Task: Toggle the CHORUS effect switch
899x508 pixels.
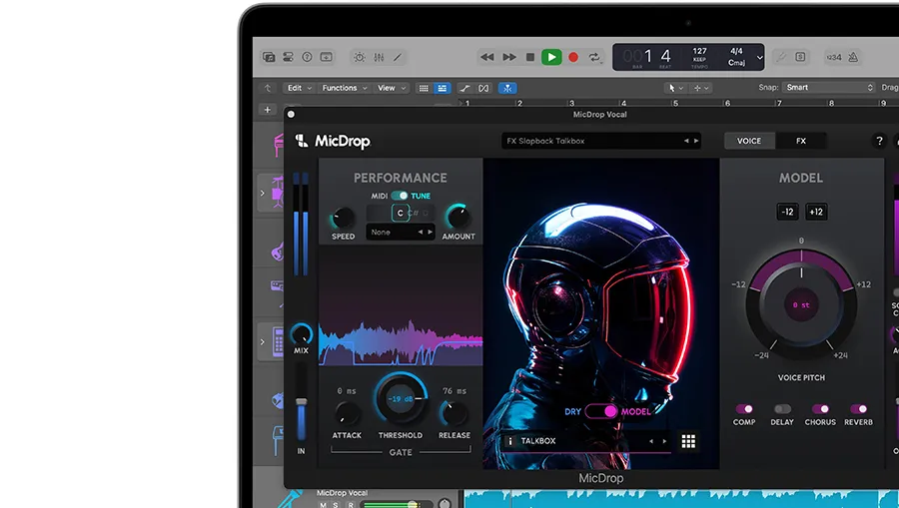Action: click(820, 409)
